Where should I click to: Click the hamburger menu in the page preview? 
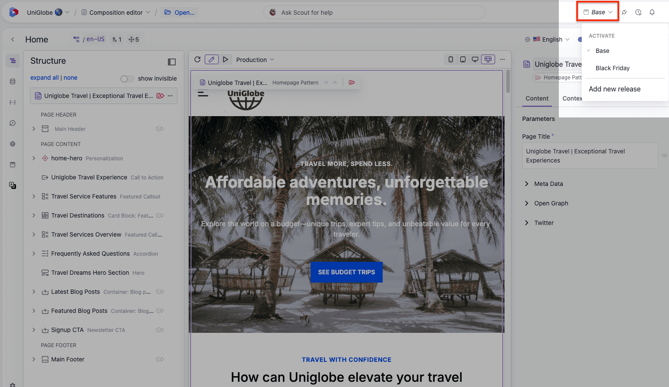(x=203, y=93)
